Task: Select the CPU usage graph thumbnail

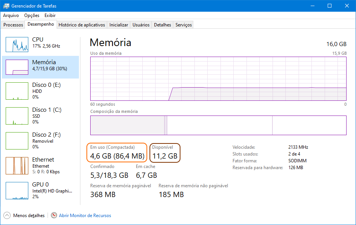Action: pyautogui.click(x=17, y=45)
